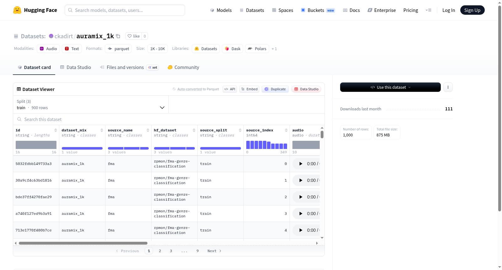Expand the Split train dropdown
This screenshot has height=270, width=502.
[x=91, y=104]
